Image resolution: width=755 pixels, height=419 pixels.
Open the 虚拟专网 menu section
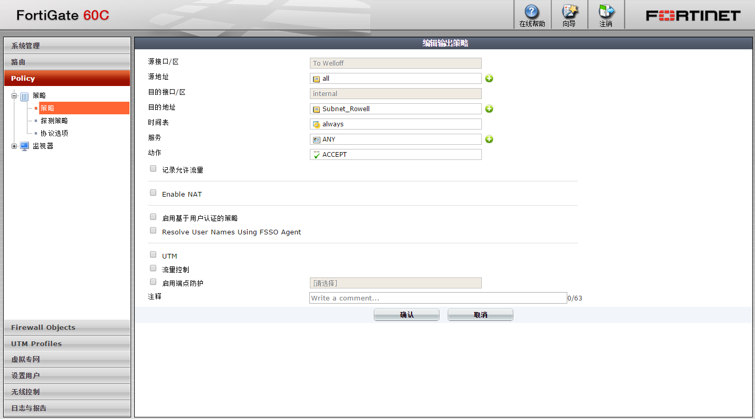coord(67,360)
